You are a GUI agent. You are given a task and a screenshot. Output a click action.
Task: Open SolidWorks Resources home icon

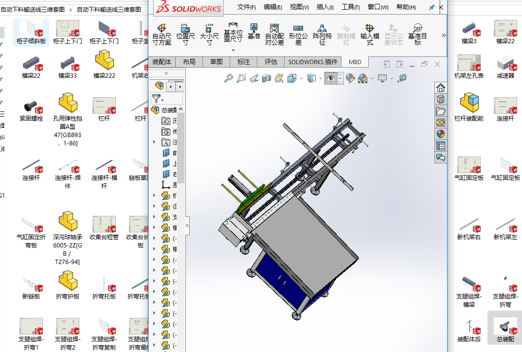coord(441,88)
